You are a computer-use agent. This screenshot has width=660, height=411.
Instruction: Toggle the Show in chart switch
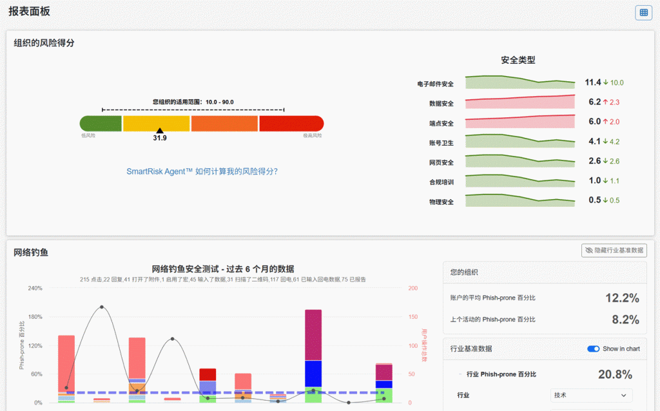(x=594, y=349)
